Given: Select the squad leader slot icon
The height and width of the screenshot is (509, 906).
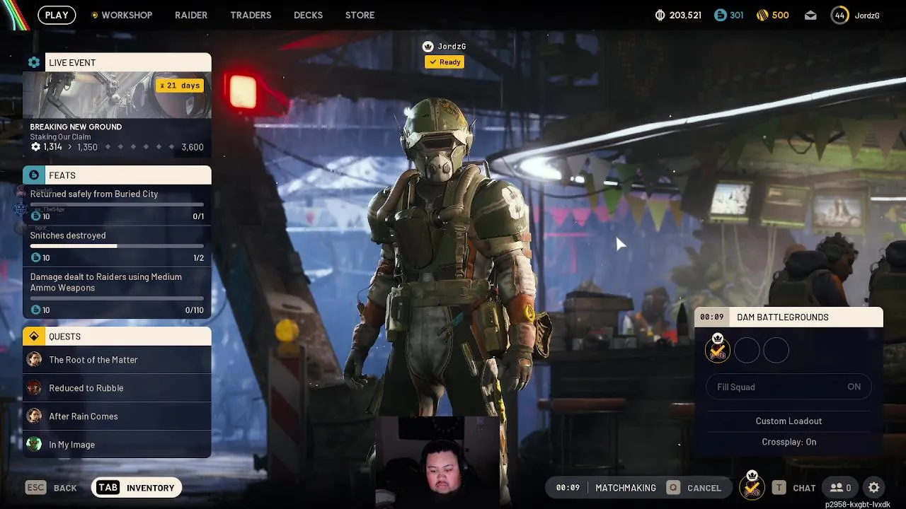Looking at the screenshot, I should (x=718, y=349).
